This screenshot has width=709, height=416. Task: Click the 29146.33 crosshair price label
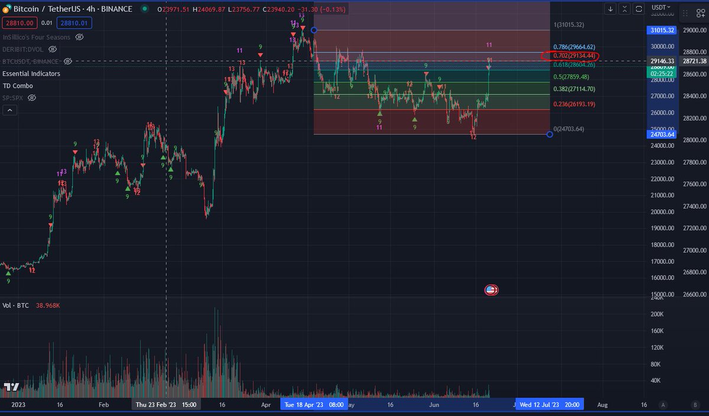pos(662,61)
